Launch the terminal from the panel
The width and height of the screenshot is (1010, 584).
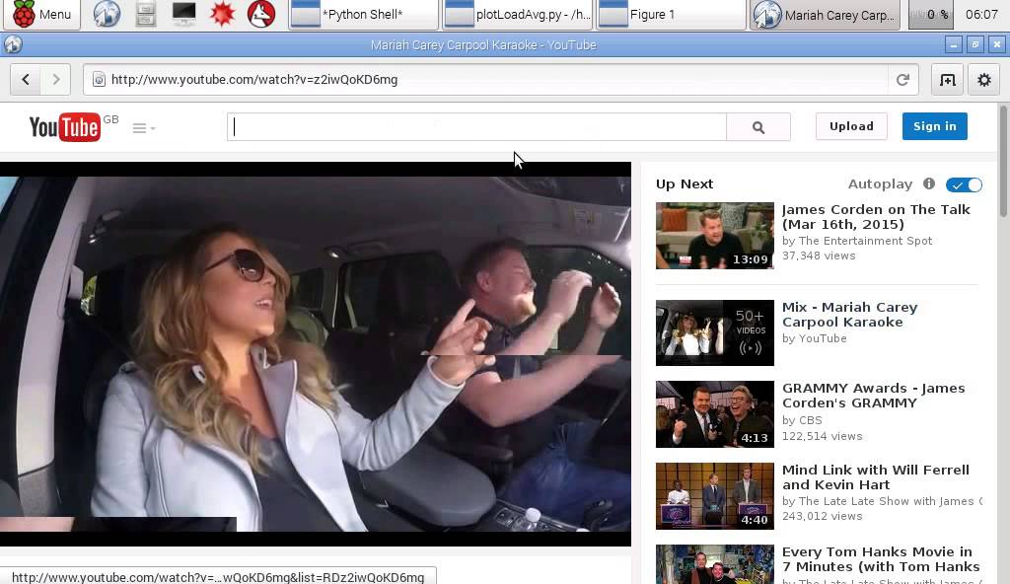pyautogui.click(x=184, y=14)
